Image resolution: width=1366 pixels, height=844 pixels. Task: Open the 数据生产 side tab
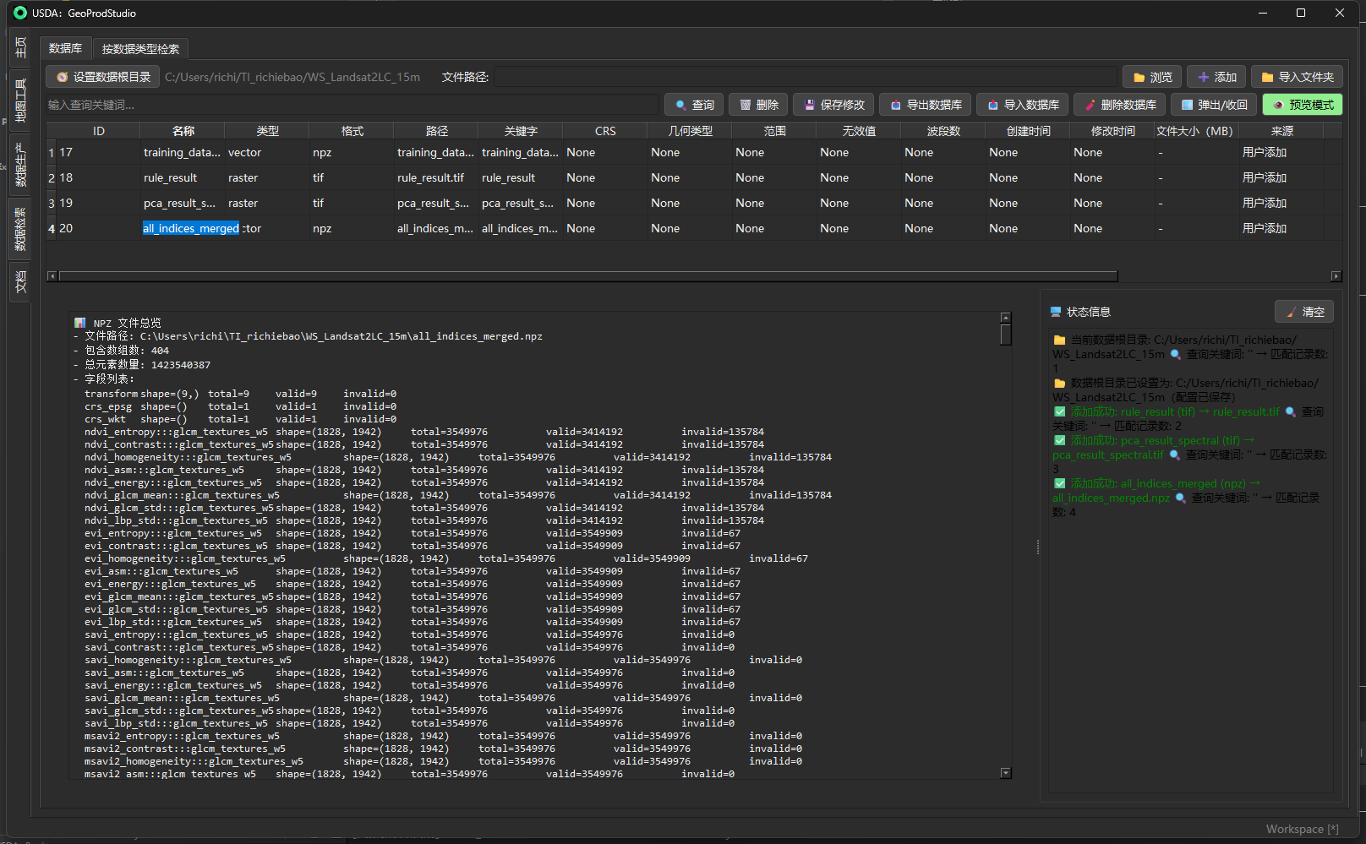tap(20, 163)
